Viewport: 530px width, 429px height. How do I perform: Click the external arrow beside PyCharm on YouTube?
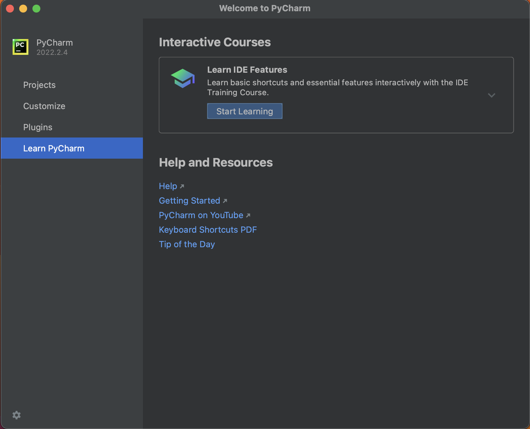click(x=248, y=215)
